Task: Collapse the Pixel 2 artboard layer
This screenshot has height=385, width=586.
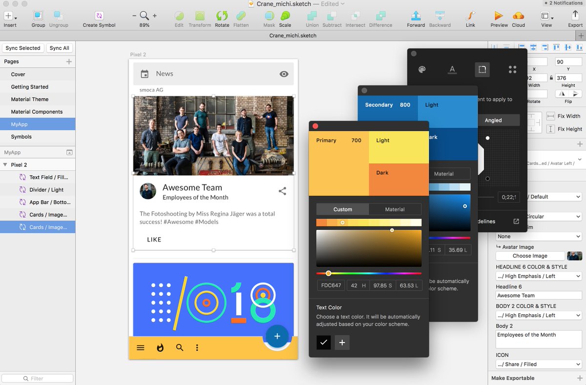Action: [x=5, y=165]
